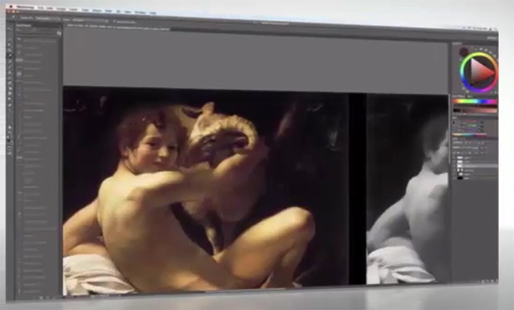This screenshot has width=514, height=310.
Task: Open the Window menu
Action: [140, 12]
